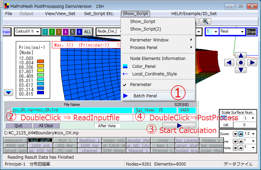The height and width of the screenshot is (170, 261).
Task: Open the Scale Surface Num. 1 dropdown
Action: tap(253, 118)
